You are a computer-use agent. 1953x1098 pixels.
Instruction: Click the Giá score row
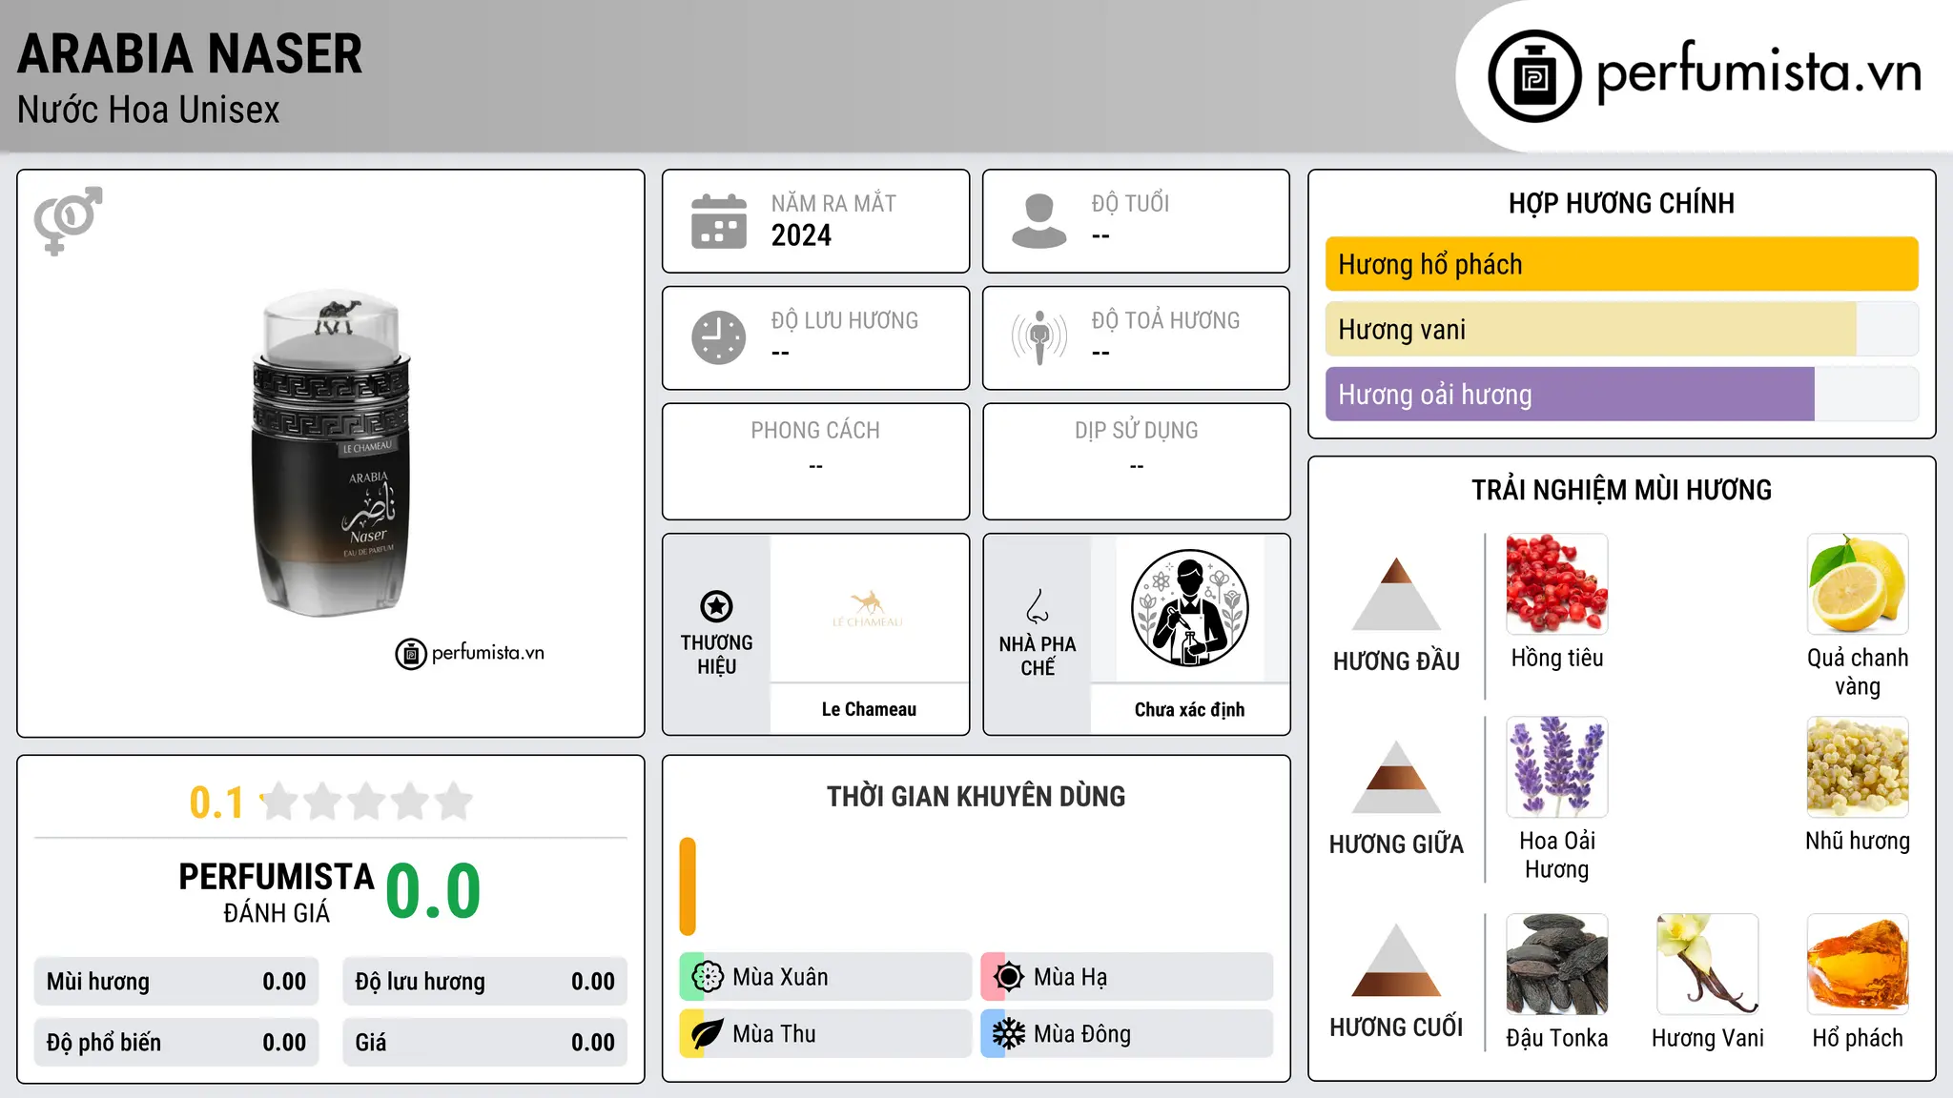pos(484,1043)
